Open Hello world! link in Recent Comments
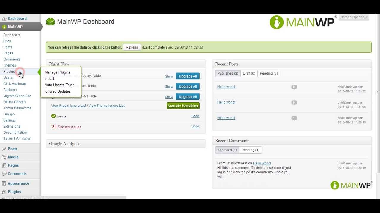The width and height of the screenshot is (380, 213). [262, 163]
